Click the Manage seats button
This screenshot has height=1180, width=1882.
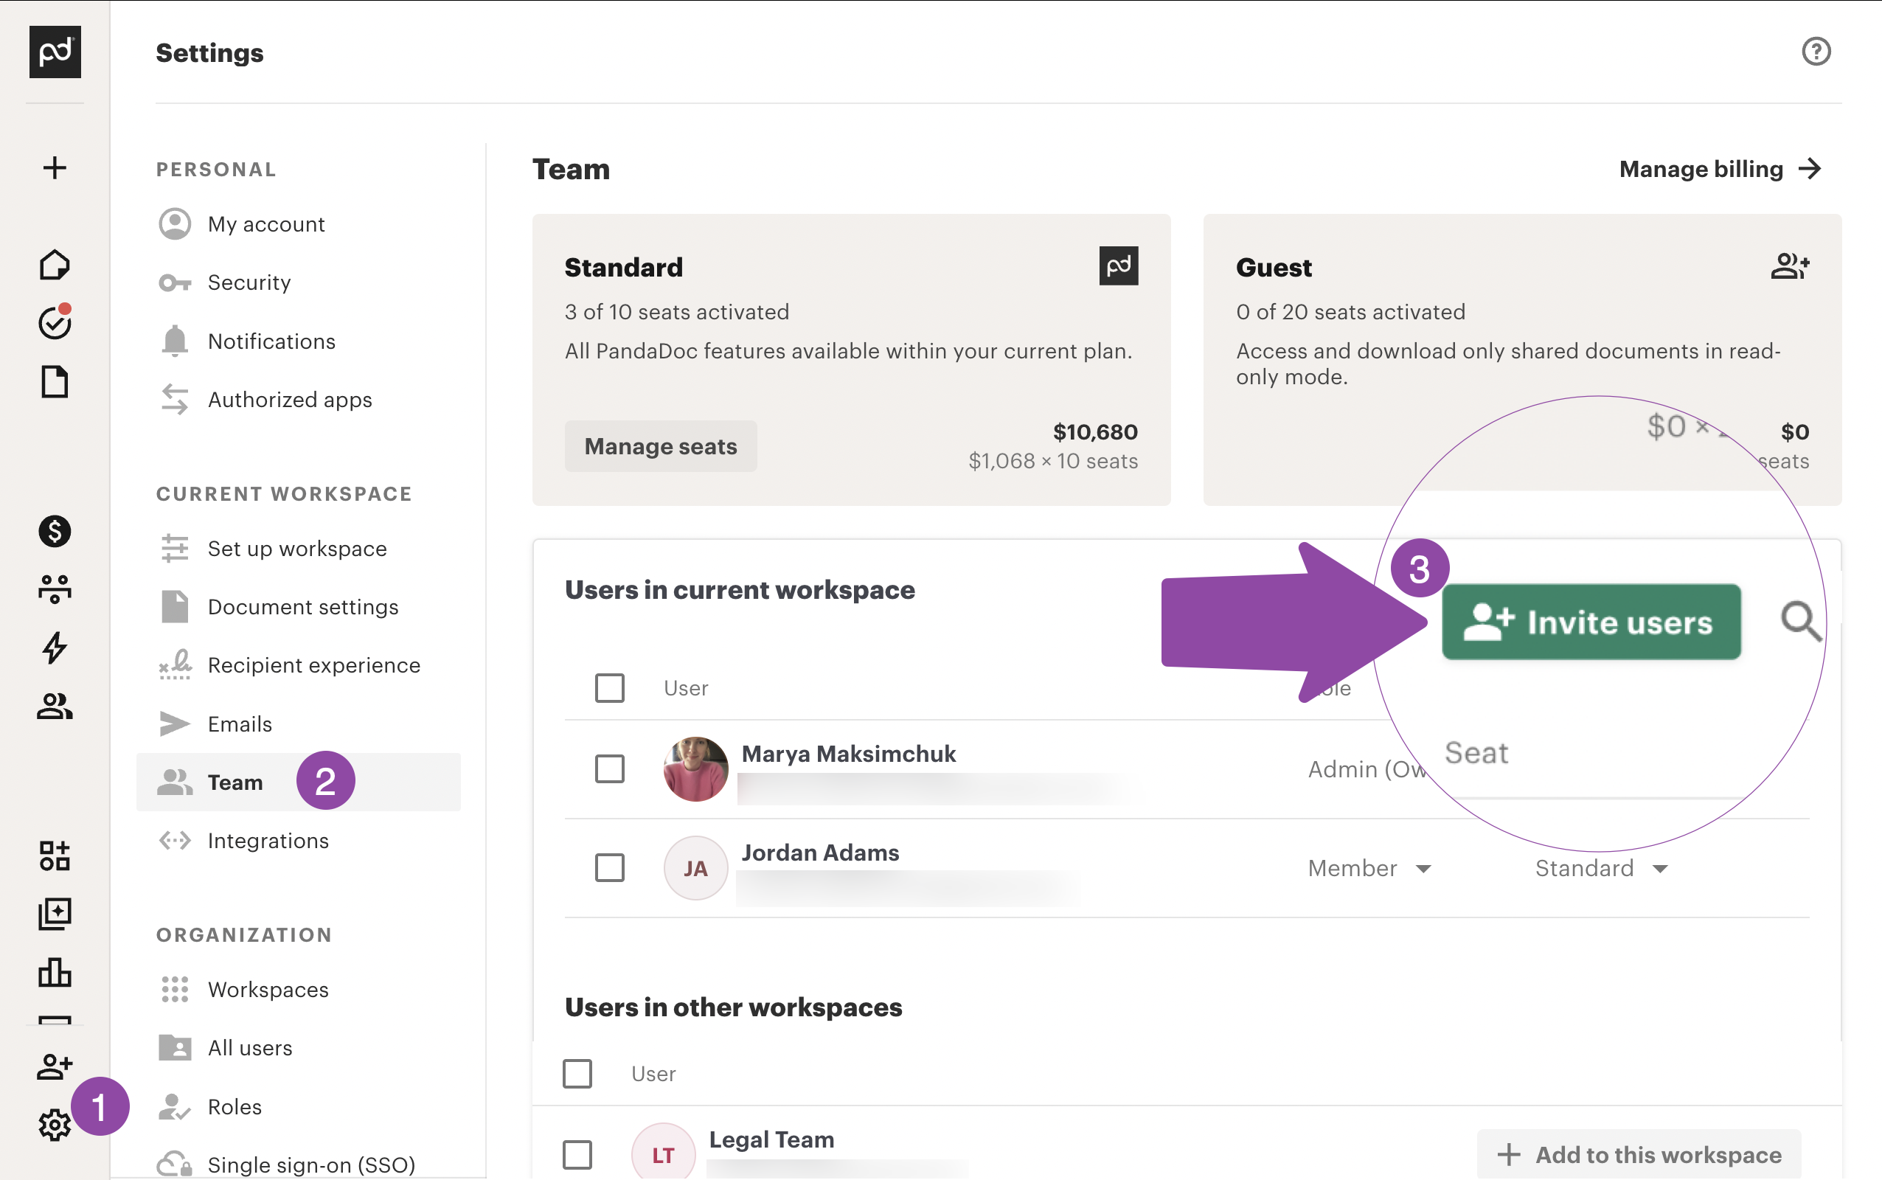tap(660, 446)
